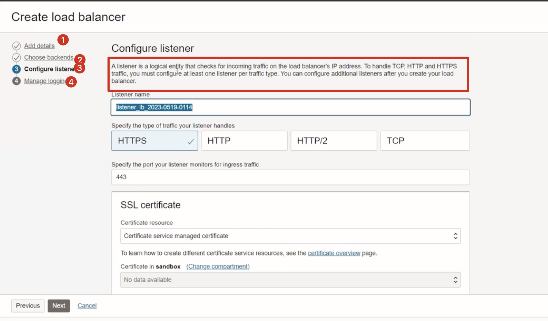Click red annotation badge number 2
This screenshot has width=548, height=321.
[x=80, y=59]
